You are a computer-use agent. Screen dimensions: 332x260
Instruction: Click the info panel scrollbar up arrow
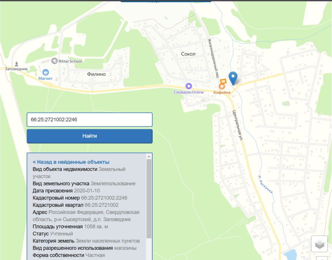click(149, 157)
